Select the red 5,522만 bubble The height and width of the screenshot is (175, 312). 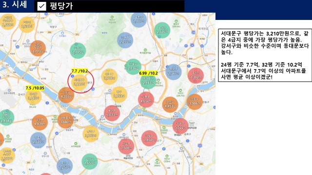[180, 126]
